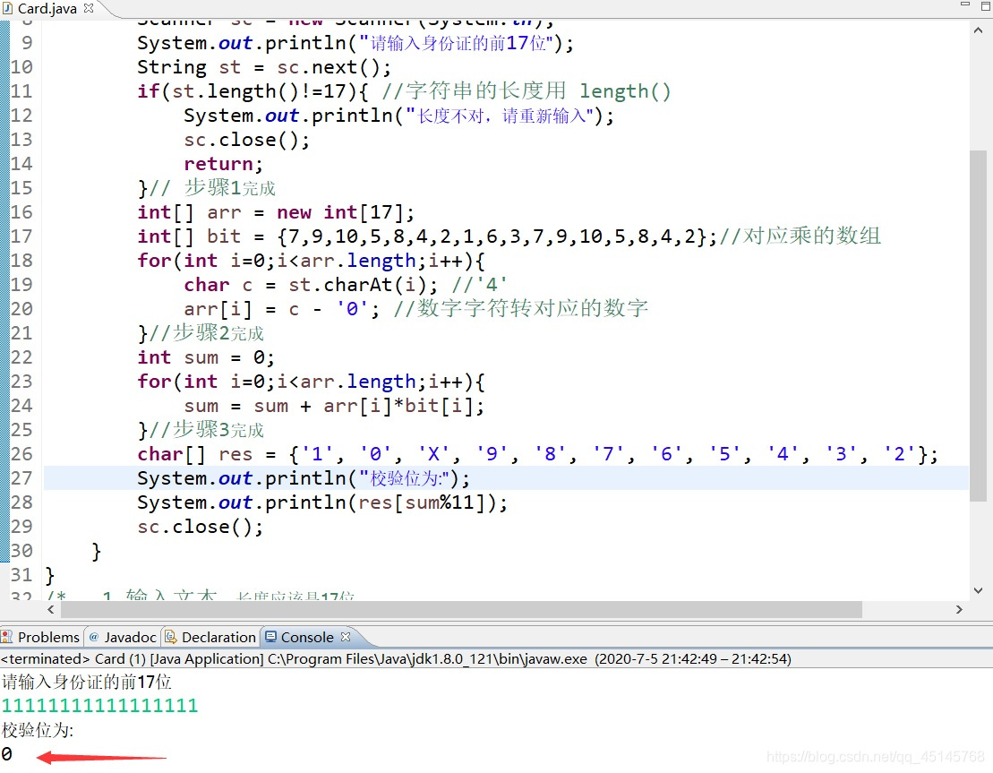Click the 'return;' statement on line 14
The image size is (993, 773).
click(x=223, y=164)
